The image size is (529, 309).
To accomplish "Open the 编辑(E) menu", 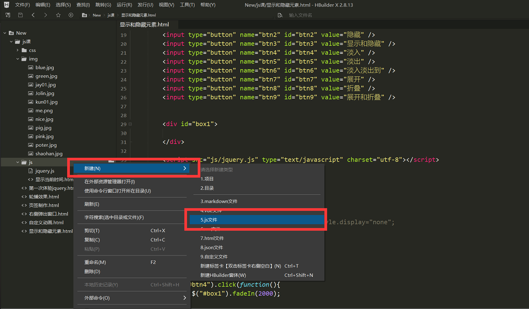I will [43, 5].
